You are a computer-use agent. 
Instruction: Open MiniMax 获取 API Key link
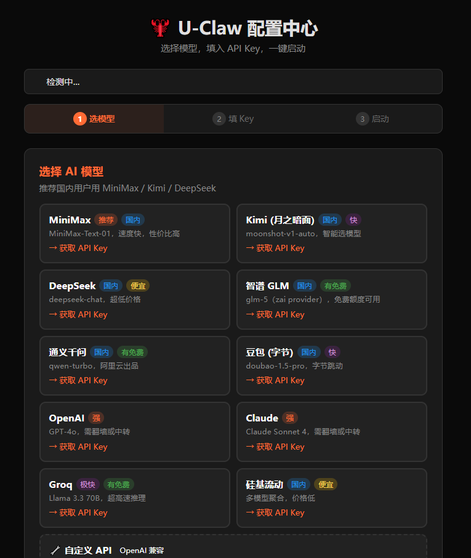pyautogui.click(x=78, y=248)
